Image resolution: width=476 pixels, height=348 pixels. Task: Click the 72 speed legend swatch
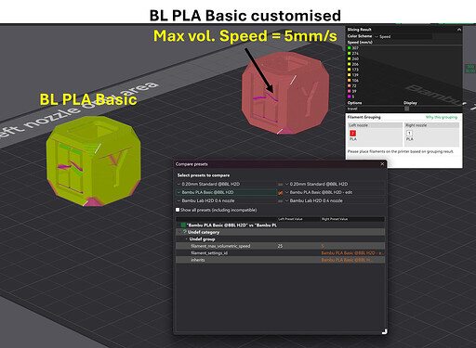pyautogui.click(x=350, y=86)
